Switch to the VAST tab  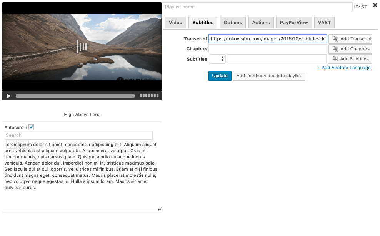(324, 23)
